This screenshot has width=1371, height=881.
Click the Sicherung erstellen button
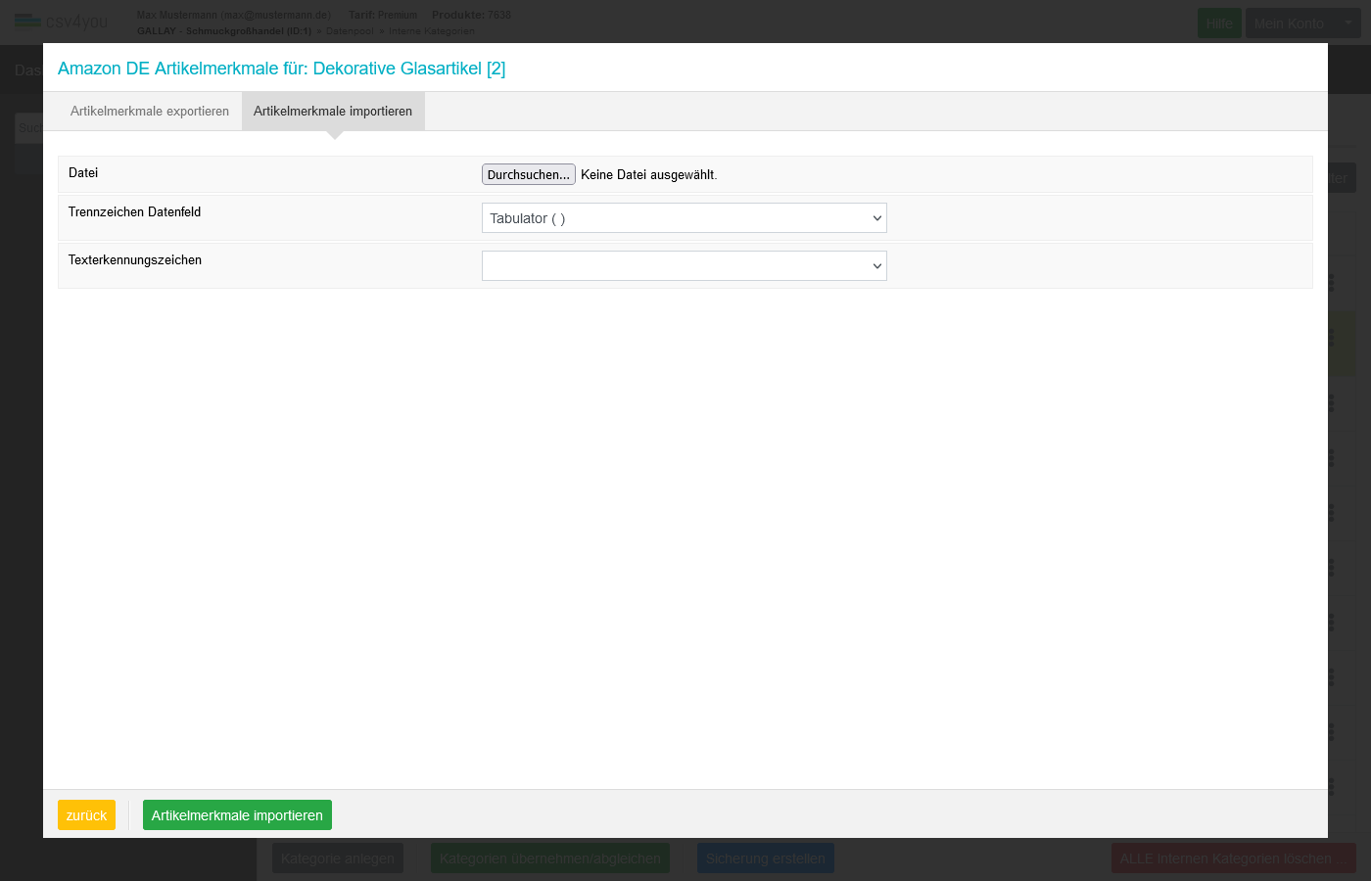click(765, 858)
